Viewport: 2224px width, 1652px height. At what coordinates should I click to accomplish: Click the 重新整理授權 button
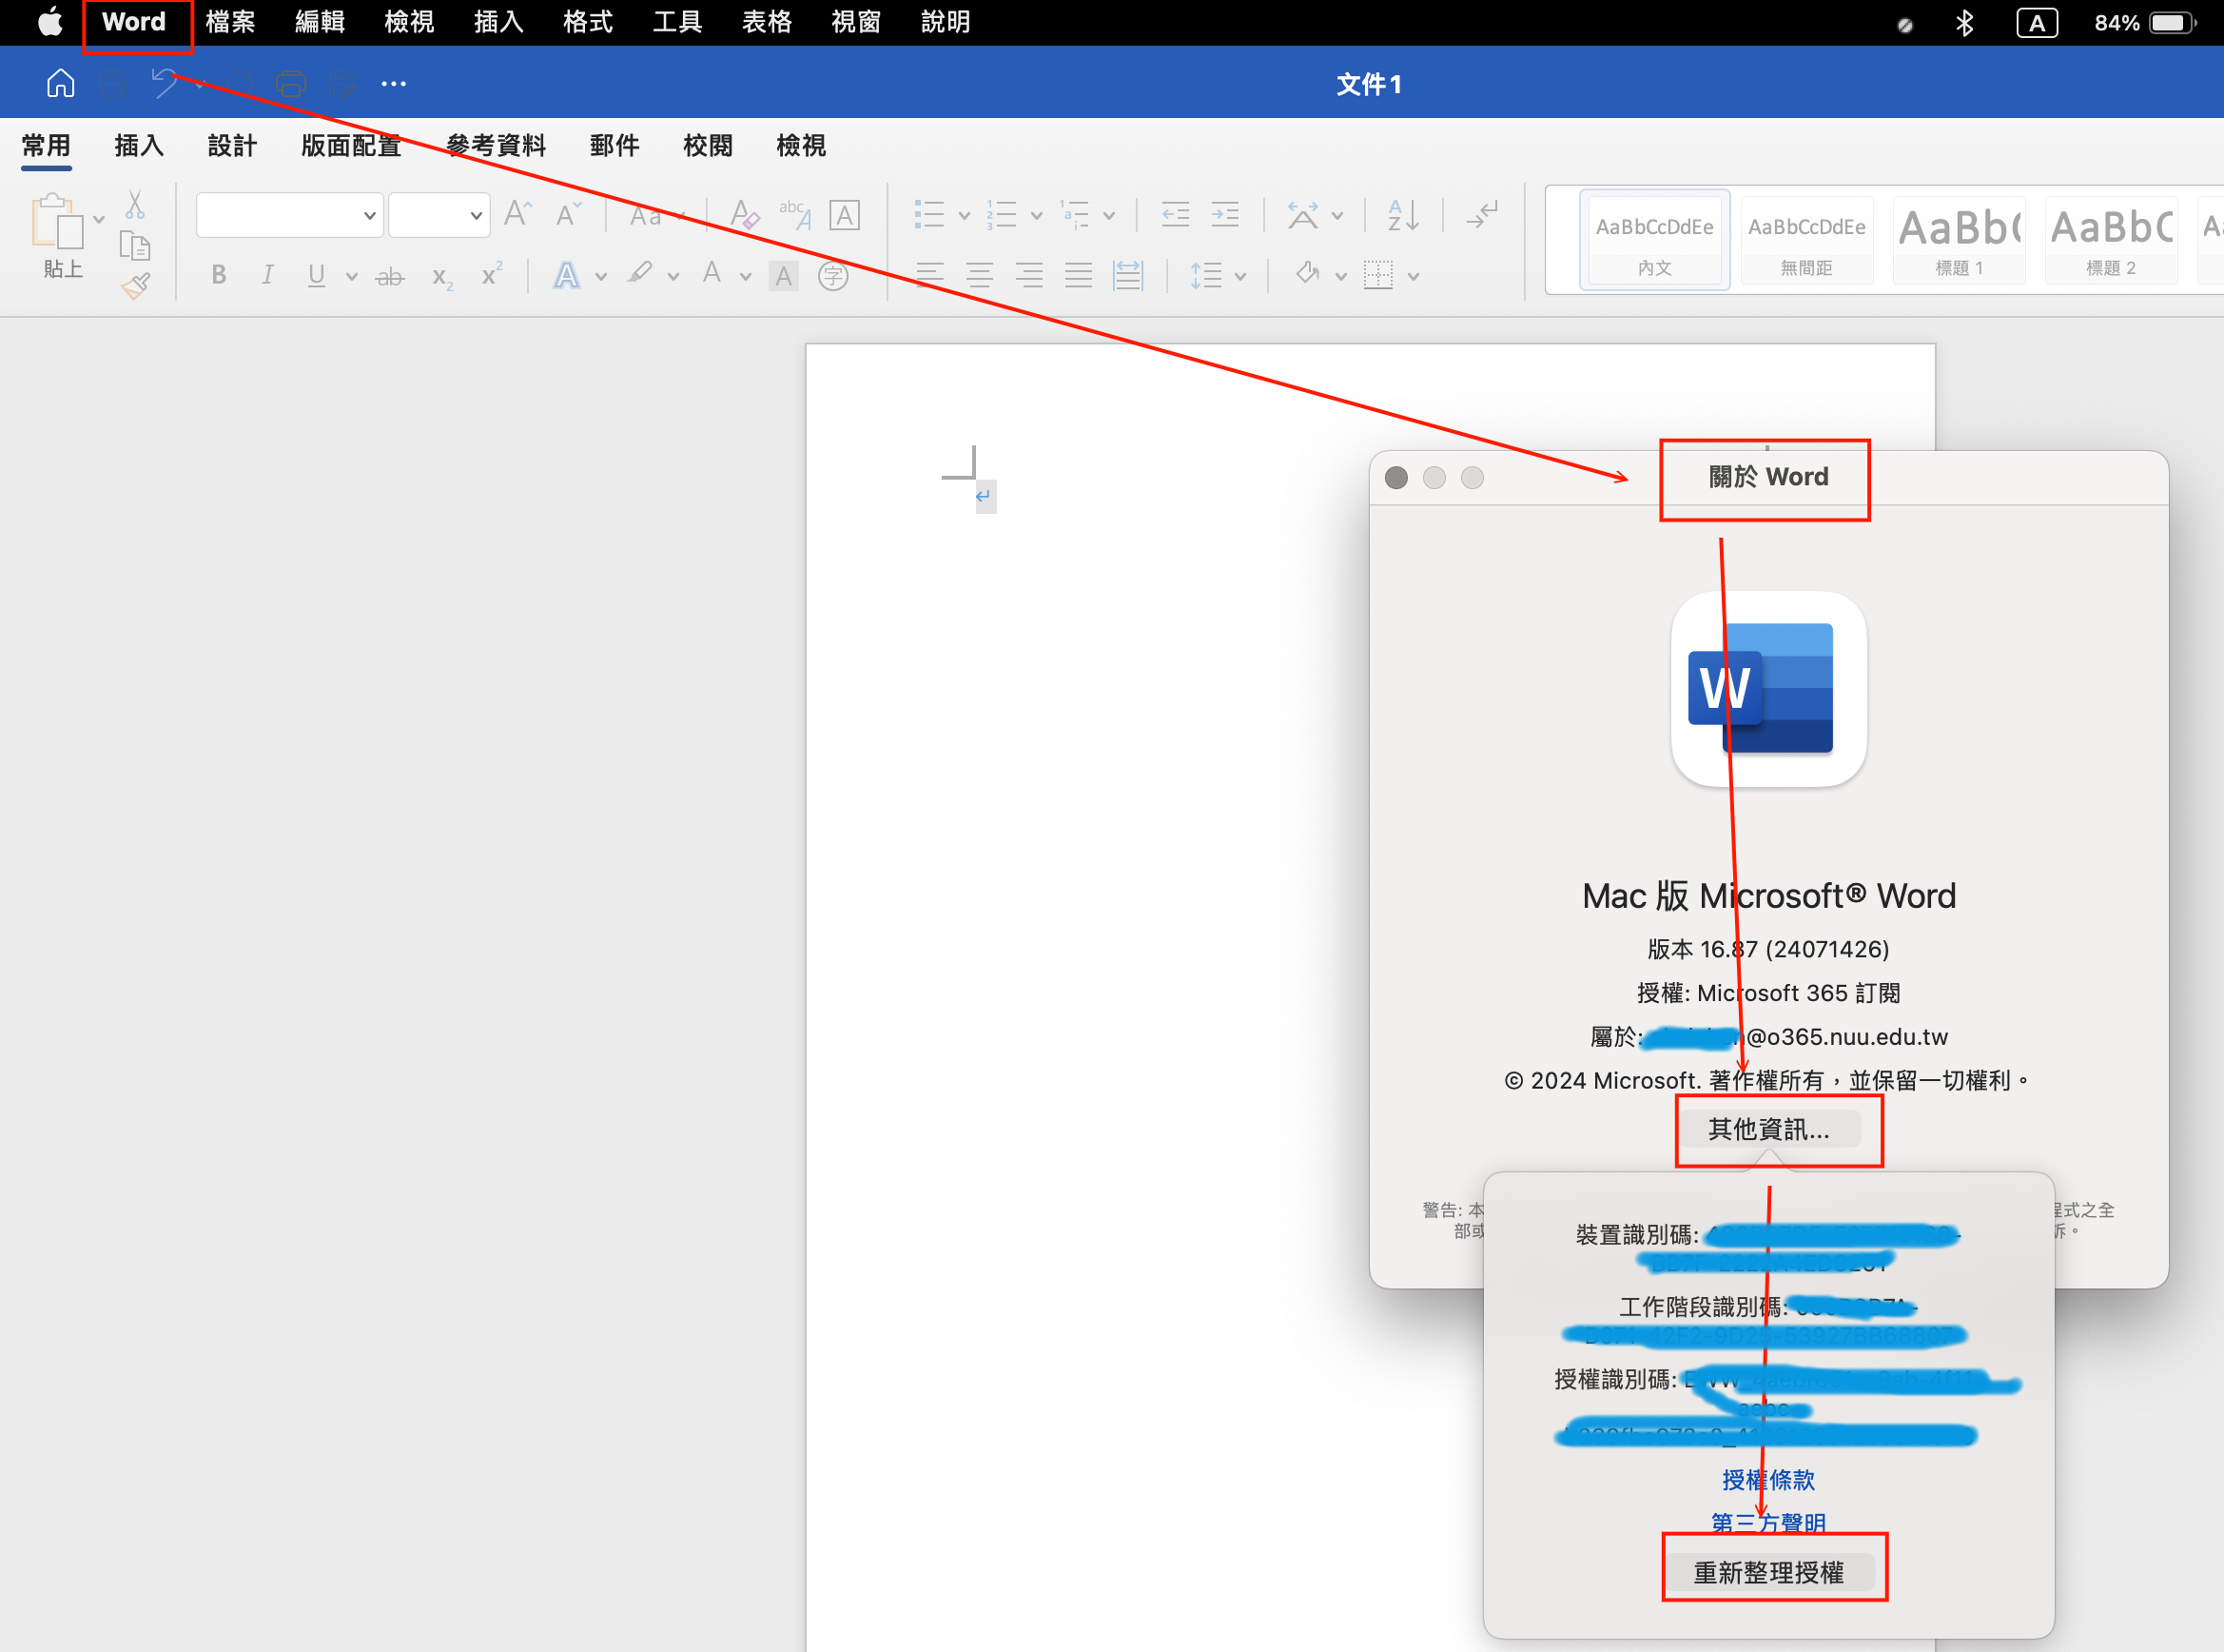[x=1768, y=1573]
